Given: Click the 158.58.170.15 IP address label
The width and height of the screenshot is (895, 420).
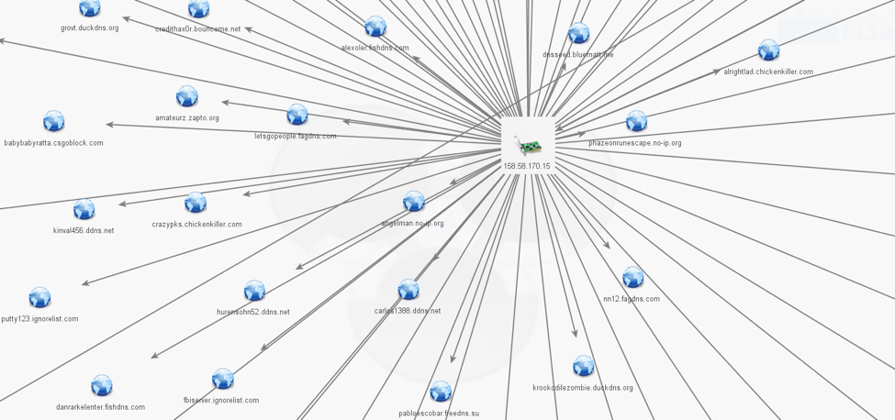Looking at the screenshot, I should tap(527, 166).
